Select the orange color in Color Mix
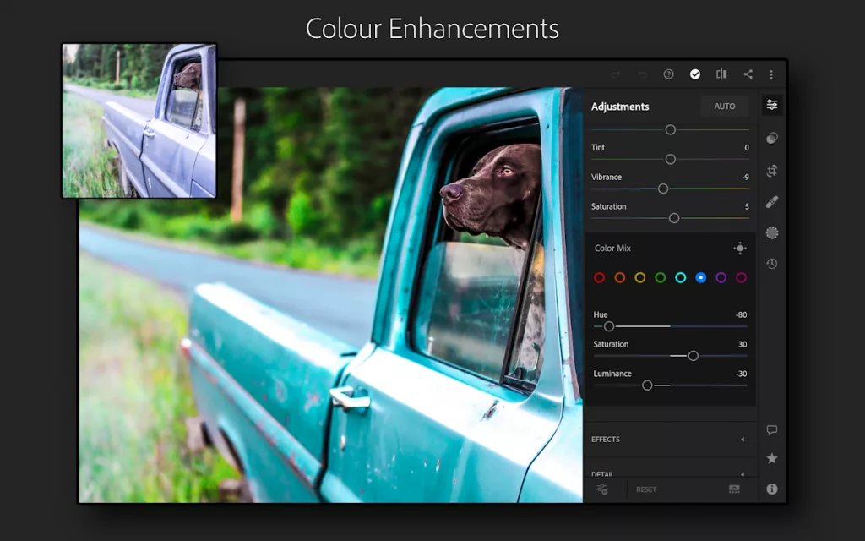 620,277
